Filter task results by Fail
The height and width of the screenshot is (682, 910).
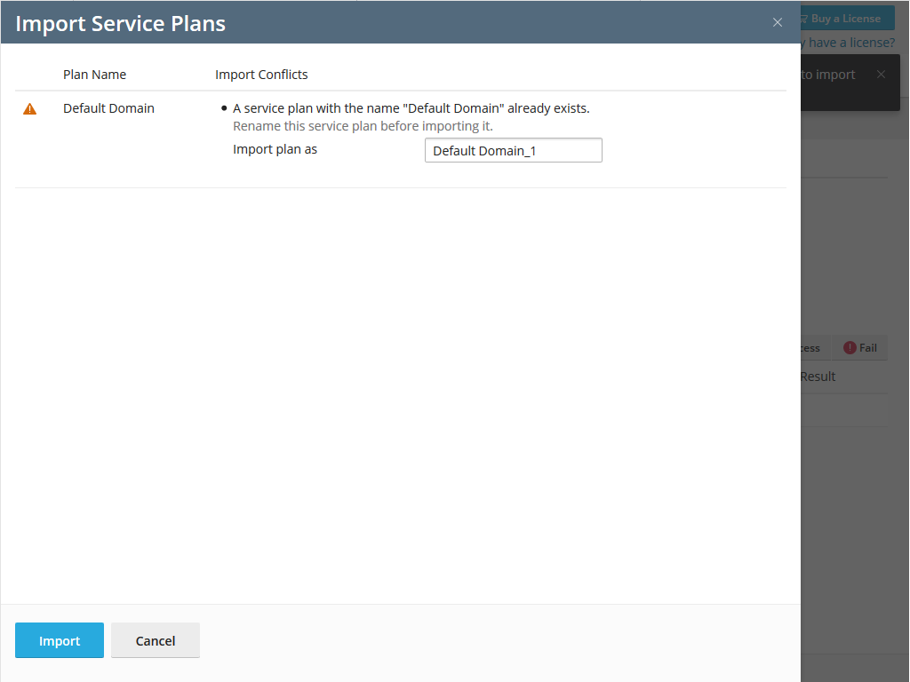click(x=860, y=348)
